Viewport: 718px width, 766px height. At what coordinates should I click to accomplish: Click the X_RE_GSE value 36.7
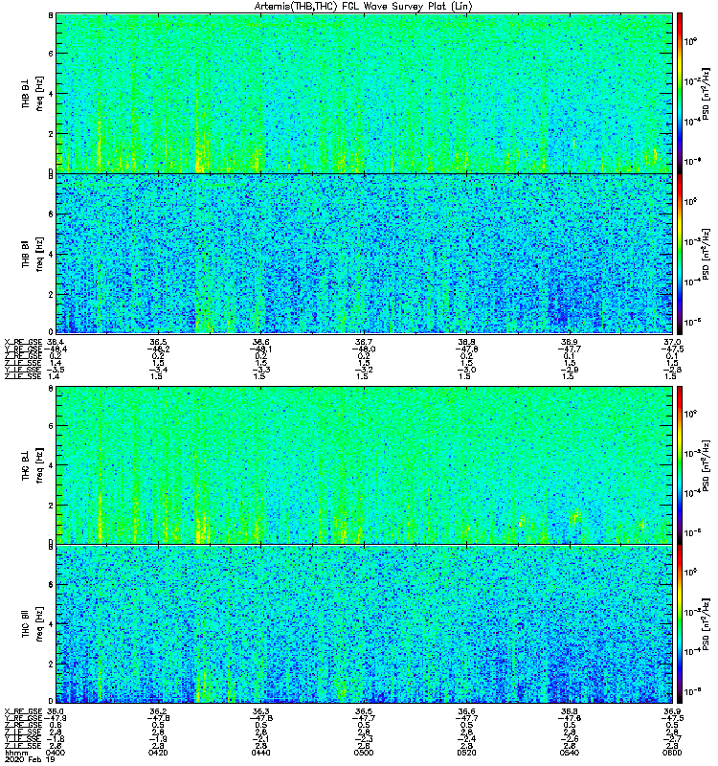coord(364,342)
